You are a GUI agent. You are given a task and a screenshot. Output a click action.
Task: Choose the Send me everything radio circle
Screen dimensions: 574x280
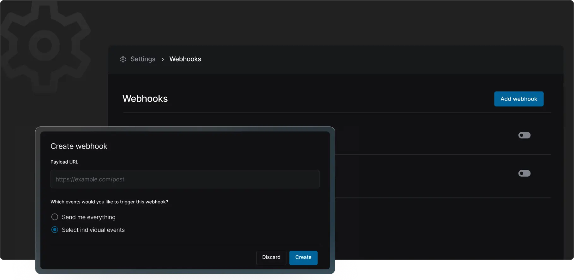click(x=55, y=217)
